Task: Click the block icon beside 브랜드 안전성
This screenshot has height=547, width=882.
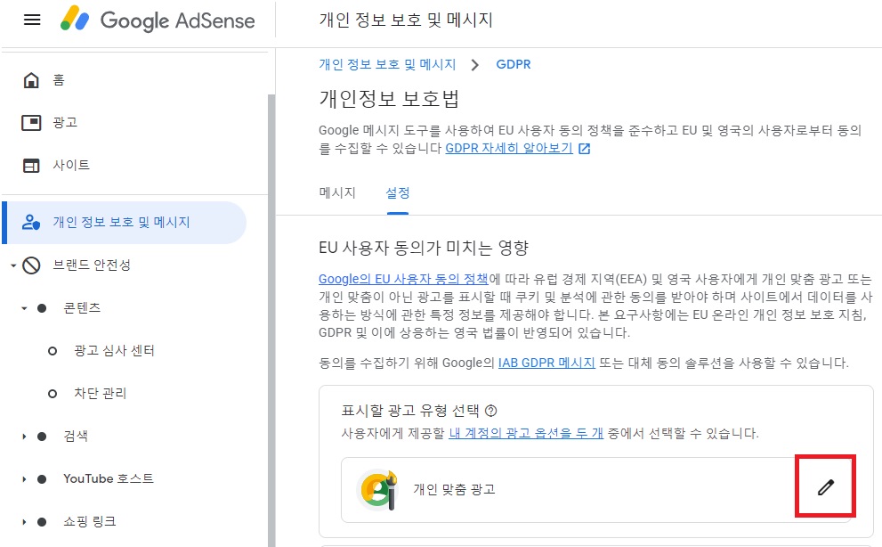Action: [31, 265]
